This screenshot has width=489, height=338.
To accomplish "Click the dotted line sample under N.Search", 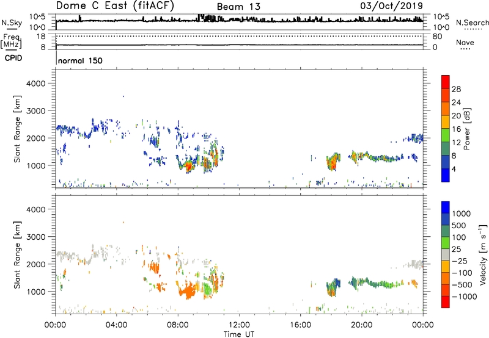I will [x=473, y=29].
